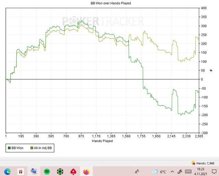Click the Hands: 7,966 status indicator
Viewport: 219px width, 176px height.
point(205,163)
